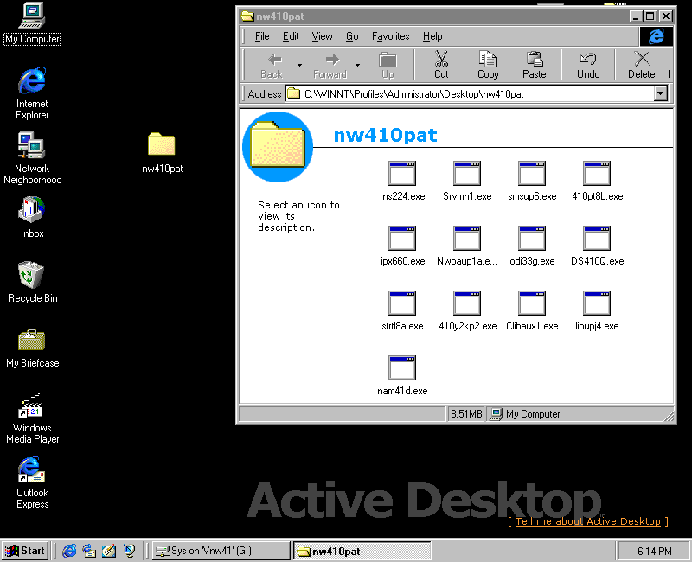Click the Internet Explorer logo in the menu bar
Viewport: 692px width, 562px height.
[657, 36]
